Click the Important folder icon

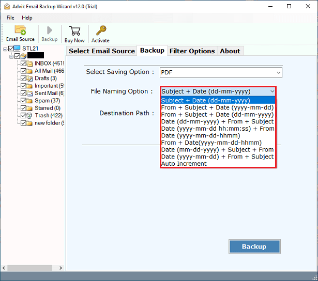point(29,86)
